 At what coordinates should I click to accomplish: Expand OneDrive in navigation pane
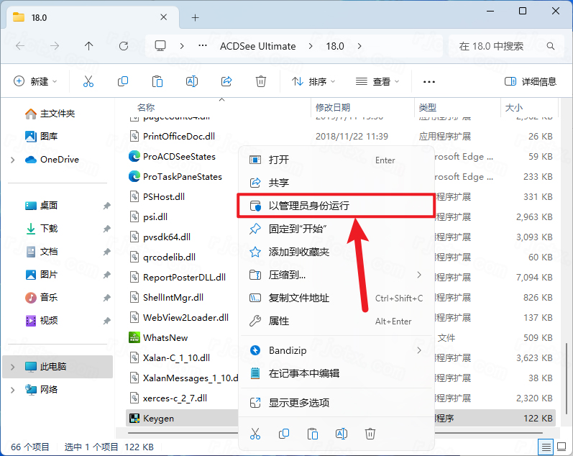[x=12, y=160]
